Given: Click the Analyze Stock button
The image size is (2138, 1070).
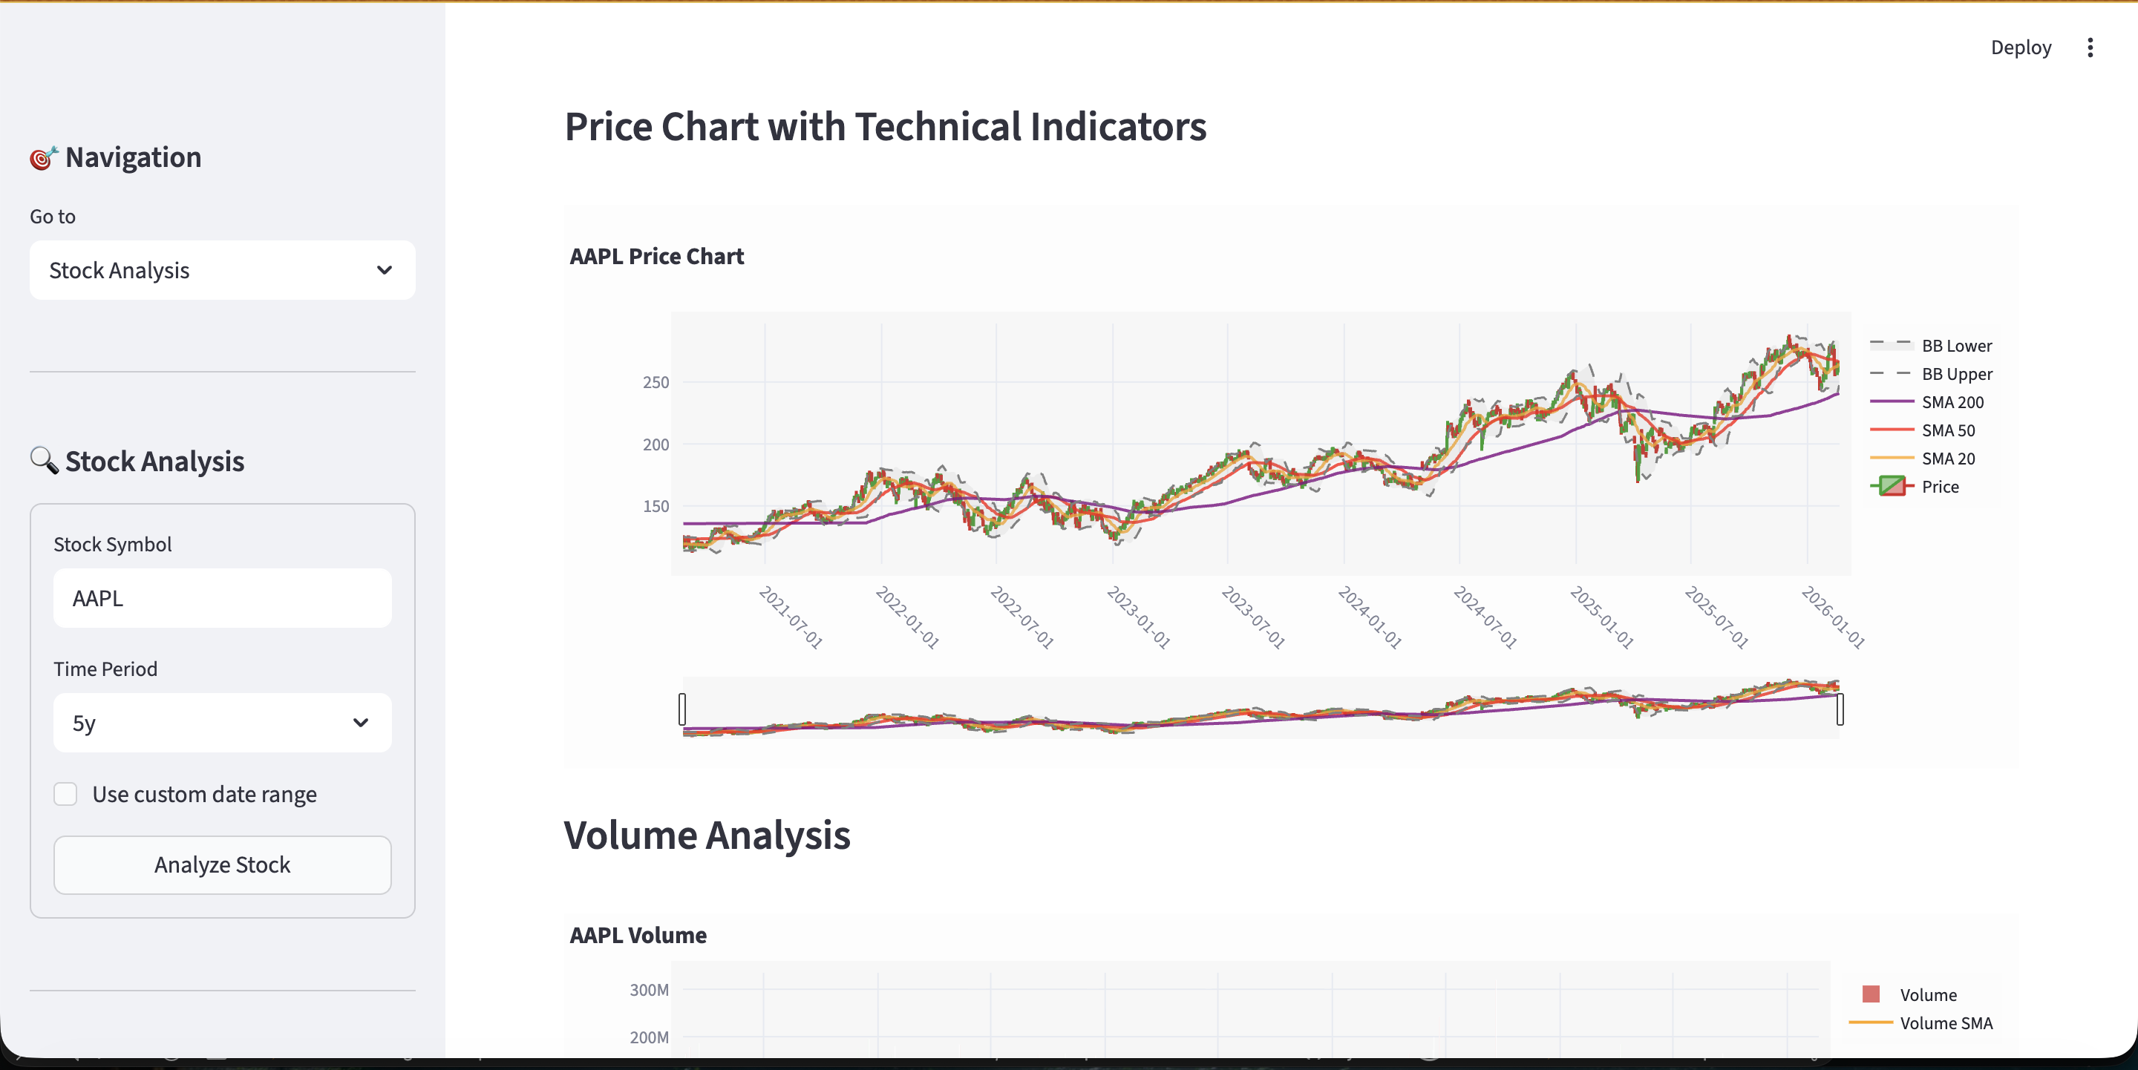Looking at the screenshot, I should pyautogui.click(x=220, y=865).
